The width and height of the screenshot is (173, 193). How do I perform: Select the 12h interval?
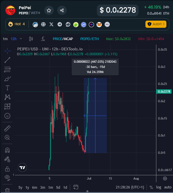coord(14,39)
